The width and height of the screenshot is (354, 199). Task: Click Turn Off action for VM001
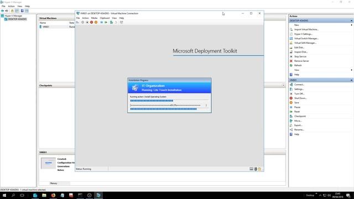(299, 93)
